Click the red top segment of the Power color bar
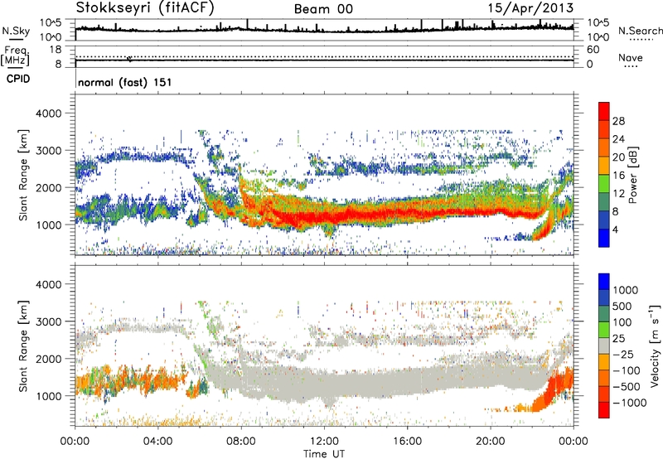663x459 pixels. [x=604, y=111]
